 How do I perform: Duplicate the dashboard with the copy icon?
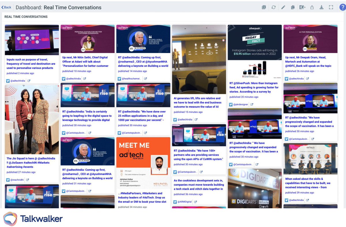coord(293,7)
